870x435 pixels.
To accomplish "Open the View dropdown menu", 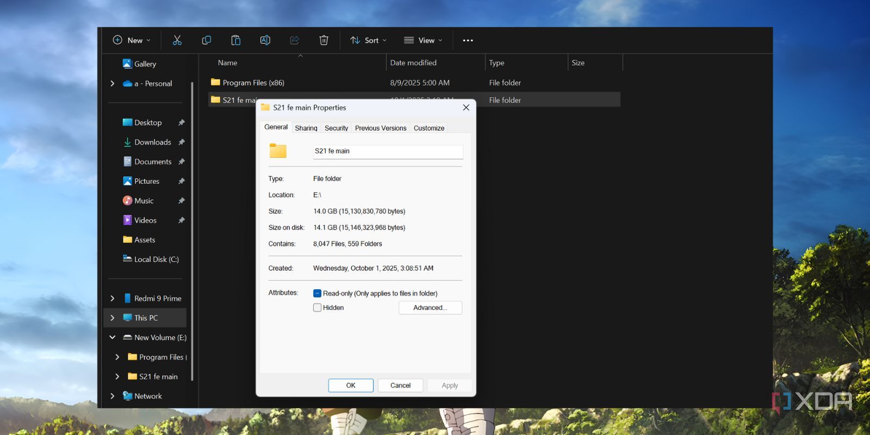I will pos(423,40).
